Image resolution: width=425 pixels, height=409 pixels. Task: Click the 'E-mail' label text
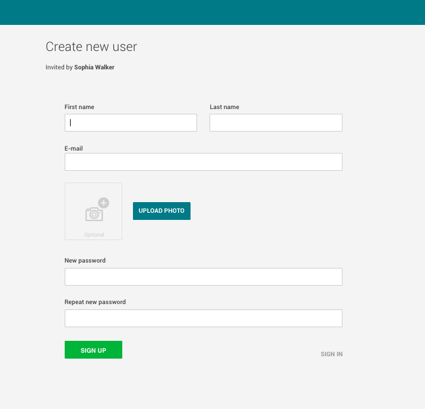click(74, 148)
